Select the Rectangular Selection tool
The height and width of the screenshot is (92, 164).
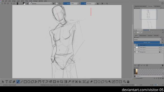coord(95,82)
